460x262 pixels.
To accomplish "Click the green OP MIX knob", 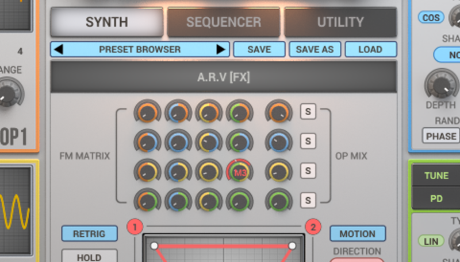I will [279, 201].
